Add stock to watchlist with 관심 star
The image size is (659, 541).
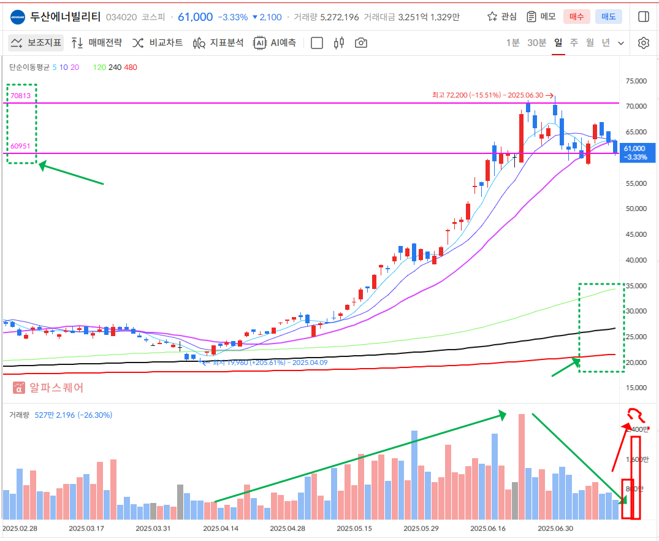pos(502,17)
